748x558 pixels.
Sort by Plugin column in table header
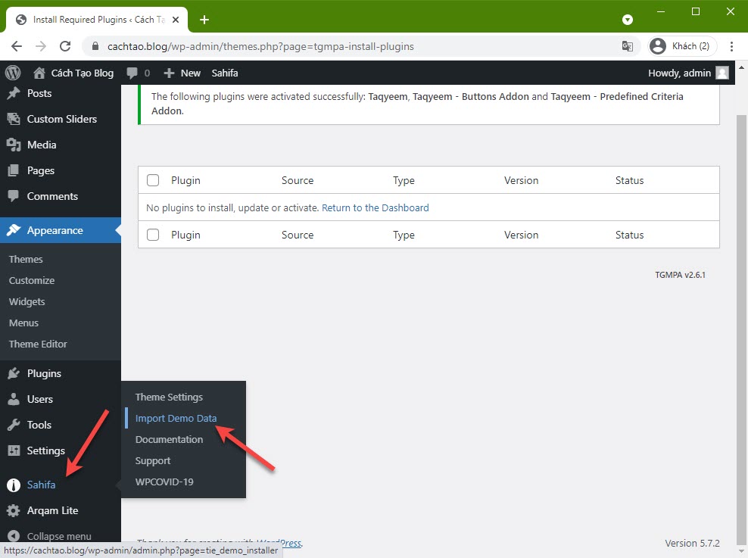(x=185, y=180)
